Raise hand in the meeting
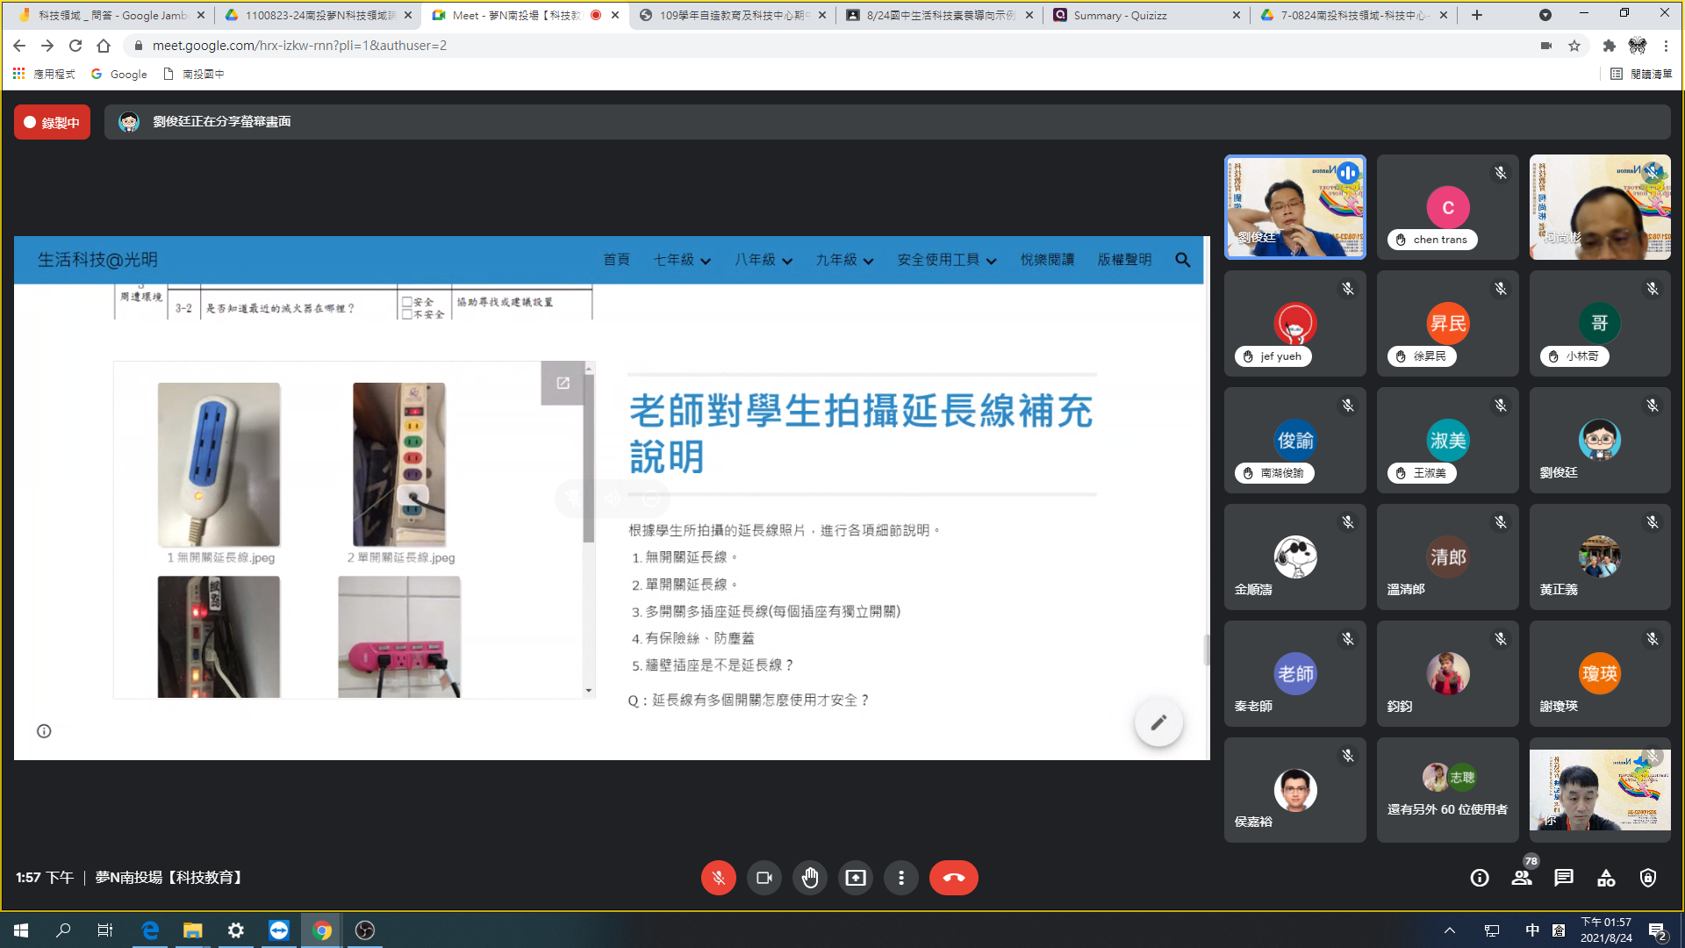The width and height of the screenshot is (1685, 948). coord(809,878)
